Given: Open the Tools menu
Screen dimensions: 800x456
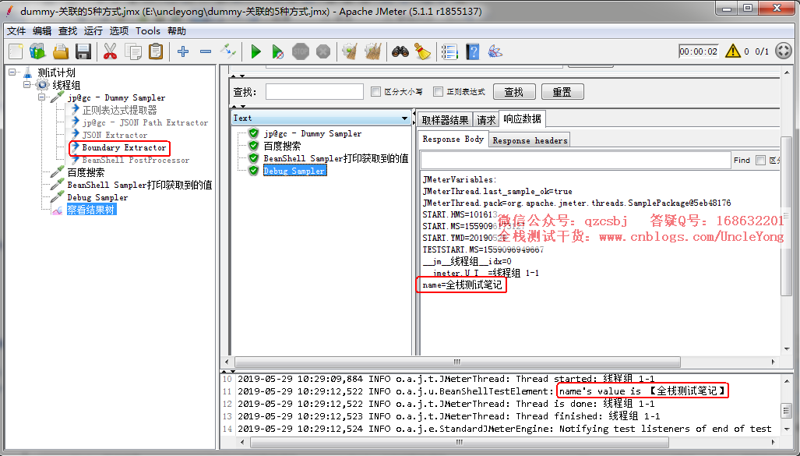Looking at the screenshot, I should [x=148, y=31].
